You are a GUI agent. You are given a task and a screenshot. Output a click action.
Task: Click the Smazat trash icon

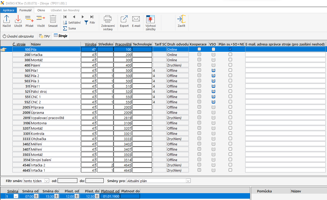coord(53,21)
